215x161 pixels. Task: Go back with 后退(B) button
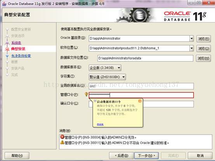click(121, 156)
